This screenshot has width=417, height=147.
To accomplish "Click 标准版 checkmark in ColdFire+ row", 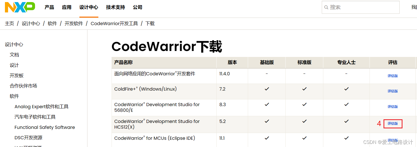I will click(x=304, y=89).
